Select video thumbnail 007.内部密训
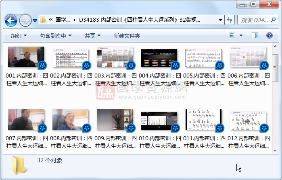 (26, 119)
